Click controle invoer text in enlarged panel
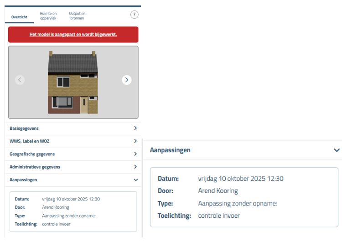This screenshot has width=342, height=241. pyautogui.click(x=219, y=215)
